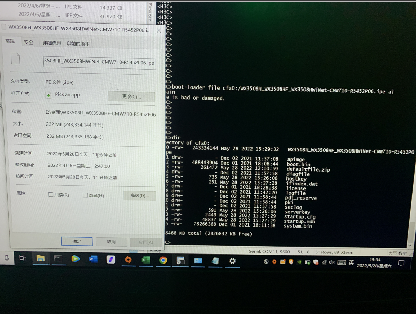Click the volume muted tray icon
416x314 pixels.
(332, 262)
